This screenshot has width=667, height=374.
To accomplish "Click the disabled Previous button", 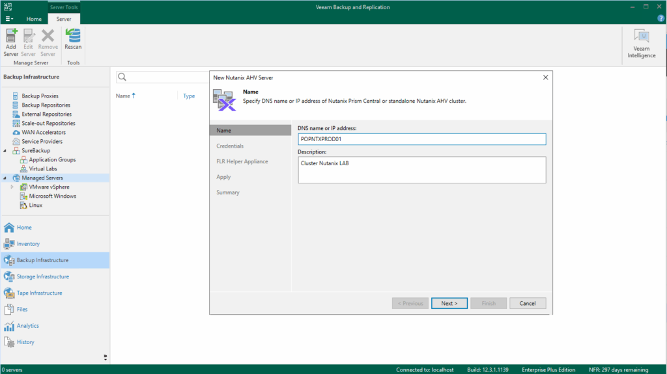I will pos(410,304).
